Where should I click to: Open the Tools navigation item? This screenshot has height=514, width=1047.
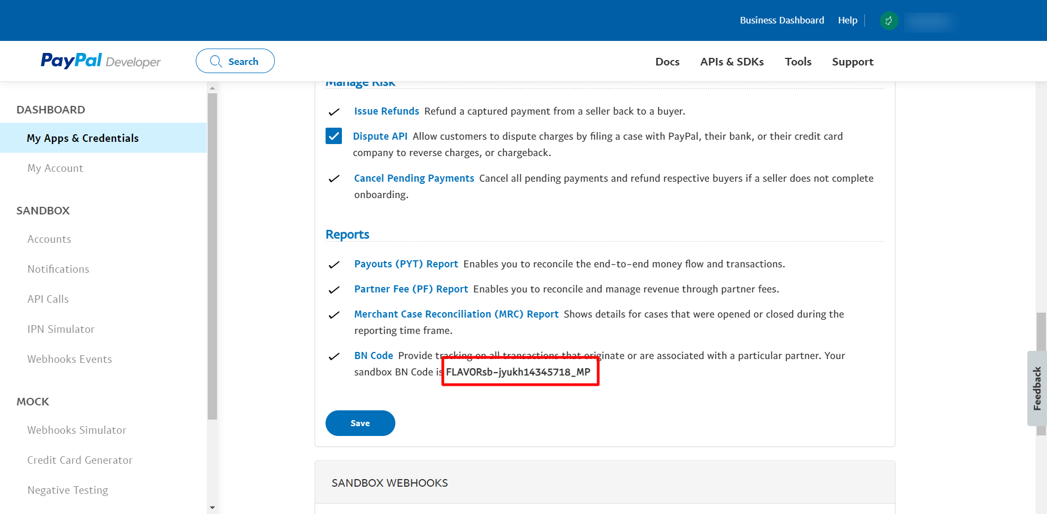[798, 62]
